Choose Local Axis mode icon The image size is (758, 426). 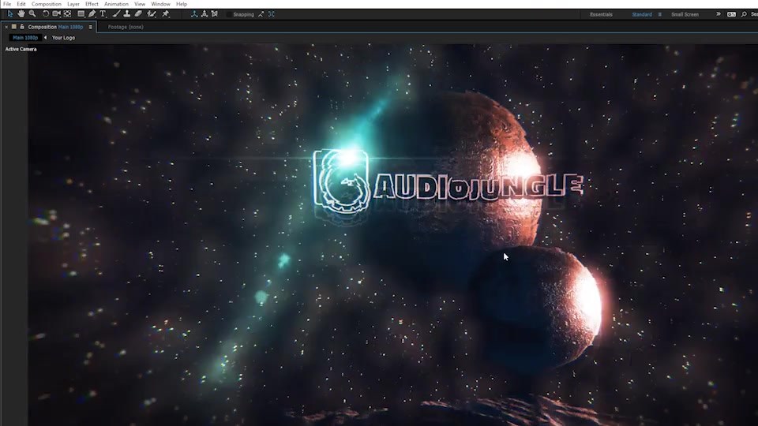pyautogui.click(x=194, y=14)
